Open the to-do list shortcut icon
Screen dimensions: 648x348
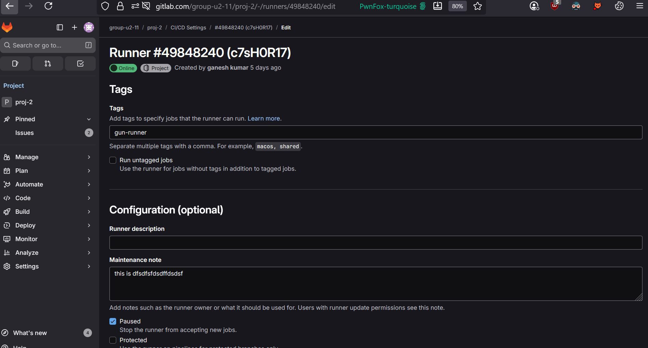(x=80, y=64)
